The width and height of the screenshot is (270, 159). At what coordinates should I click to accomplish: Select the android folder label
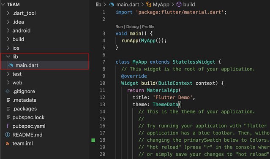coord(22,31)
